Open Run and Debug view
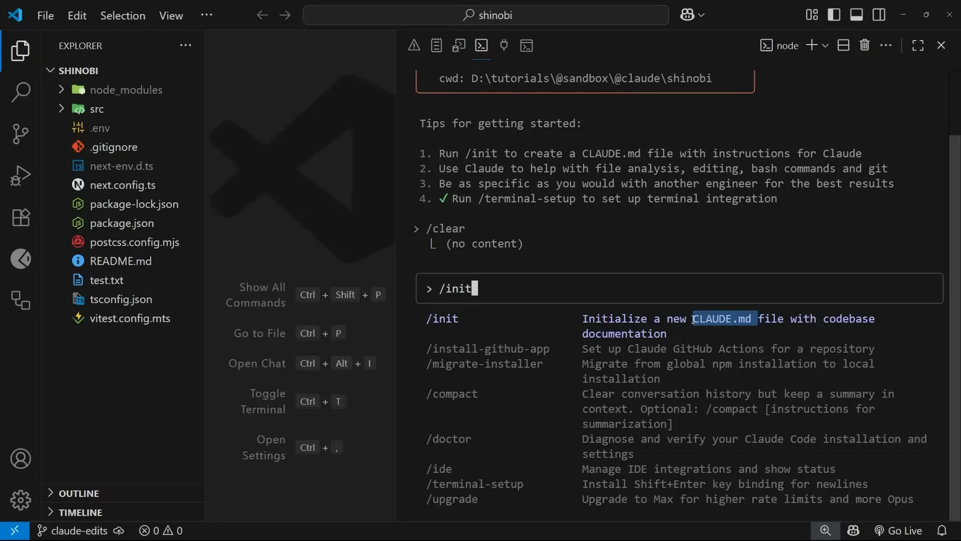 click(20, 176)
